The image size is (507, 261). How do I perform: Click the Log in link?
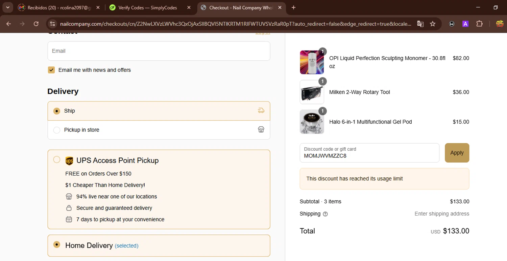pos(263,33)
